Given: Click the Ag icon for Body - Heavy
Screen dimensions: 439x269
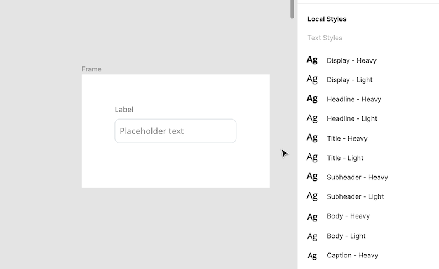Looking at the screenshot, I should tap(312, 216).
